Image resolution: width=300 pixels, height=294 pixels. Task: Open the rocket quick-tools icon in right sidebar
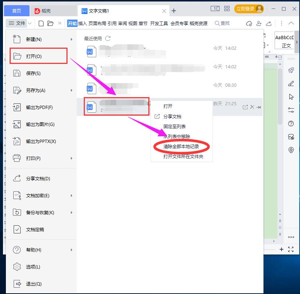[291, 70]
